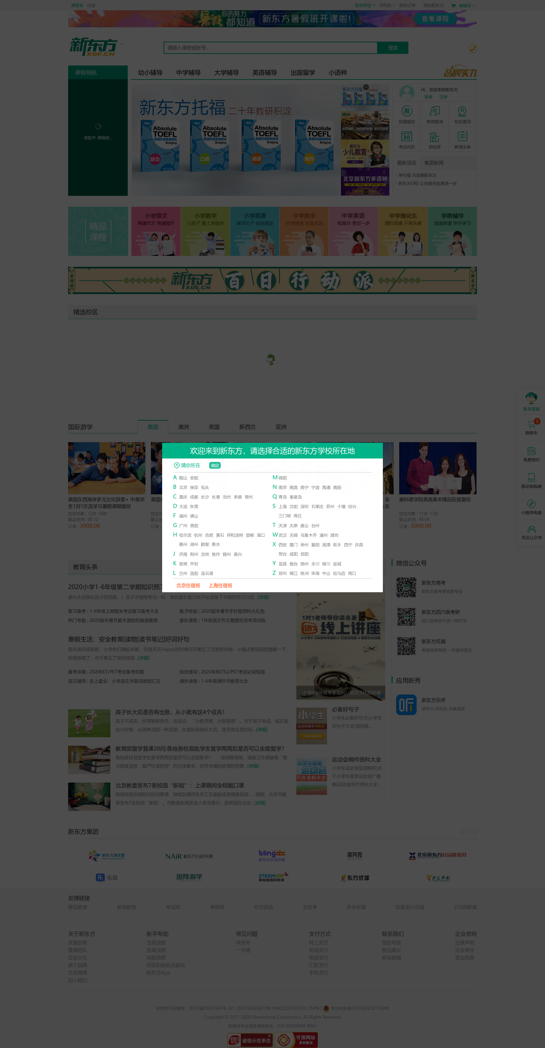
Task: Click 确定 button in city dialog
Action: point(215,465)
